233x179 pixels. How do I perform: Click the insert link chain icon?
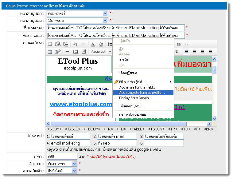pos(179,44)
